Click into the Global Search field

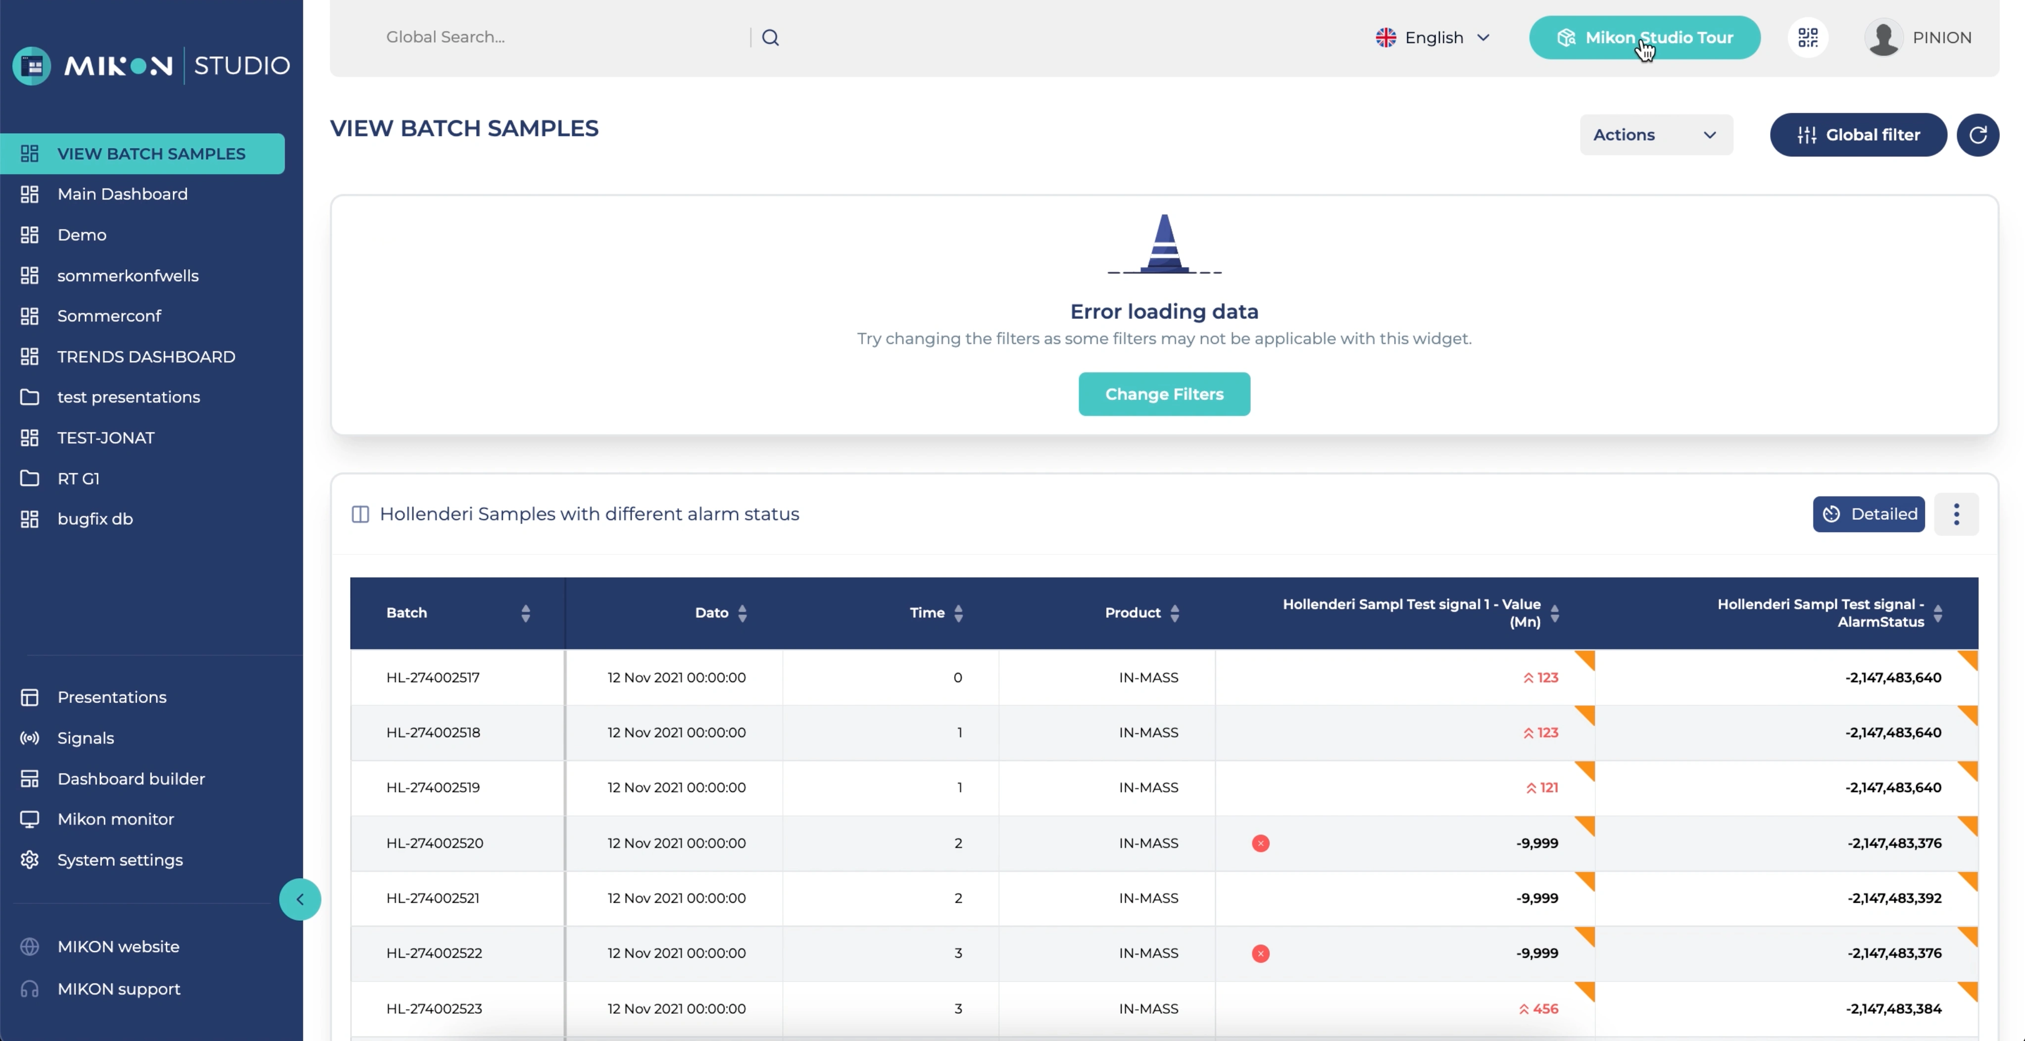coord(562,38)
